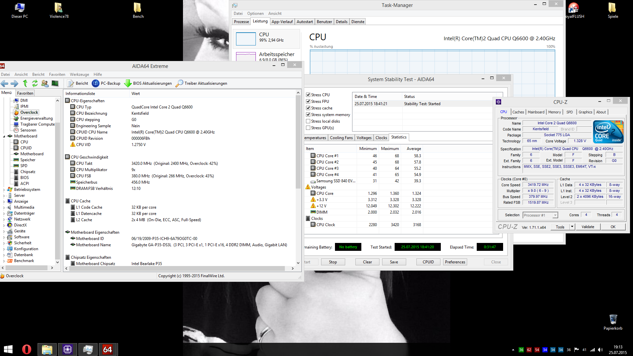
Task: Enable Stress GPU(s) checkbox
Action: pos(308,128)
